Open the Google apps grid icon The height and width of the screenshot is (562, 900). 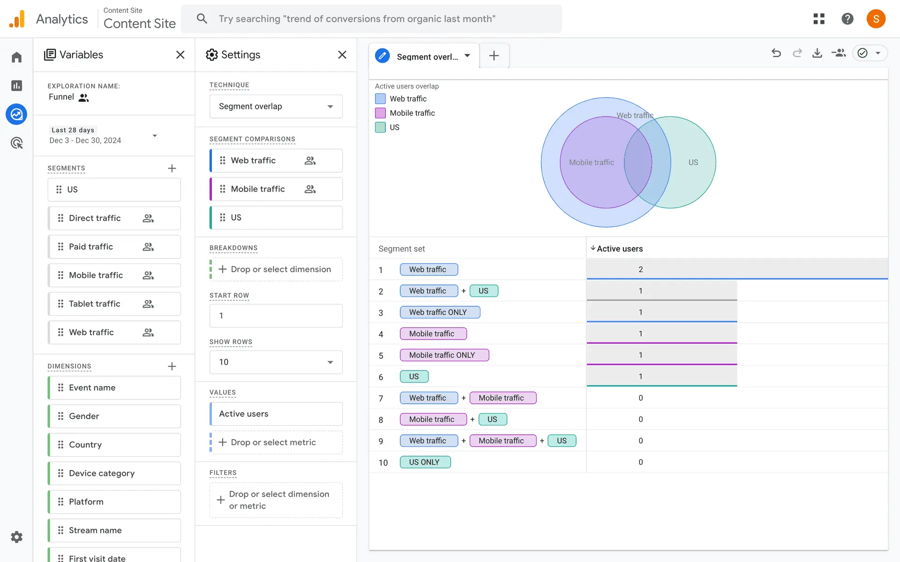[x=819, y=19]
